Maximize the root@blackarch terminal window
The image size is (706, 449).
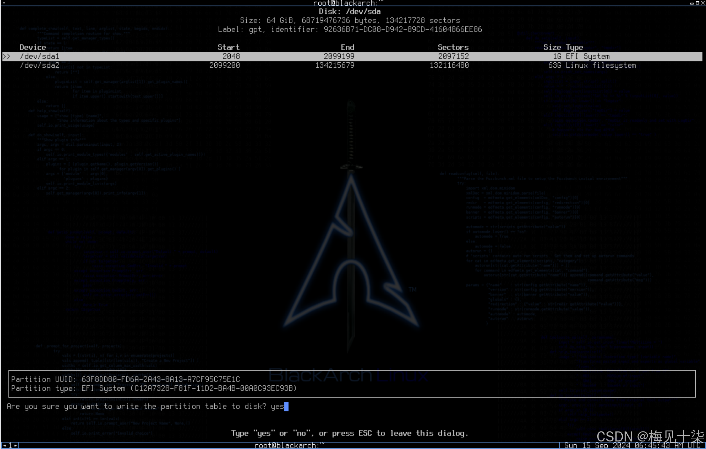point(697,3)
